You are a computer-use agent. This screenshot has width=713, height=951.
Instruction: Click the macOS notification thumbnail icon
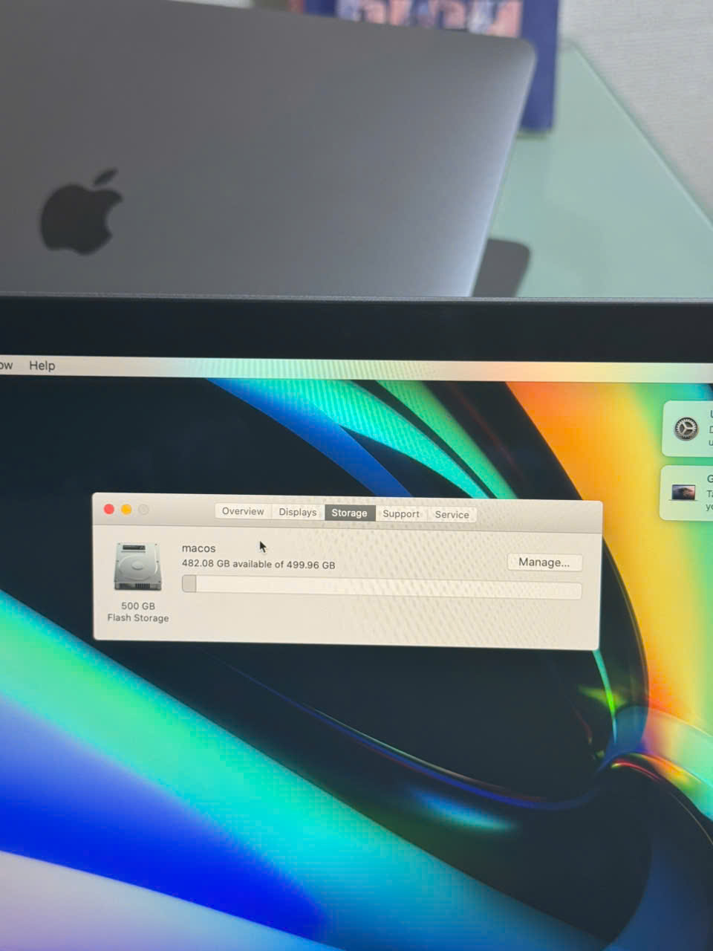point(683,492)
